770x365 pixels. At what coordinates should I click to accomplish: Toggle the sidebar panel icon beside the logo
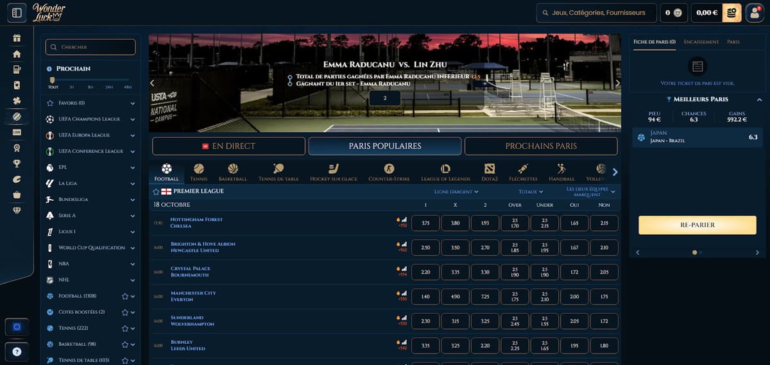pyautogui.click(x=17, y=12)
